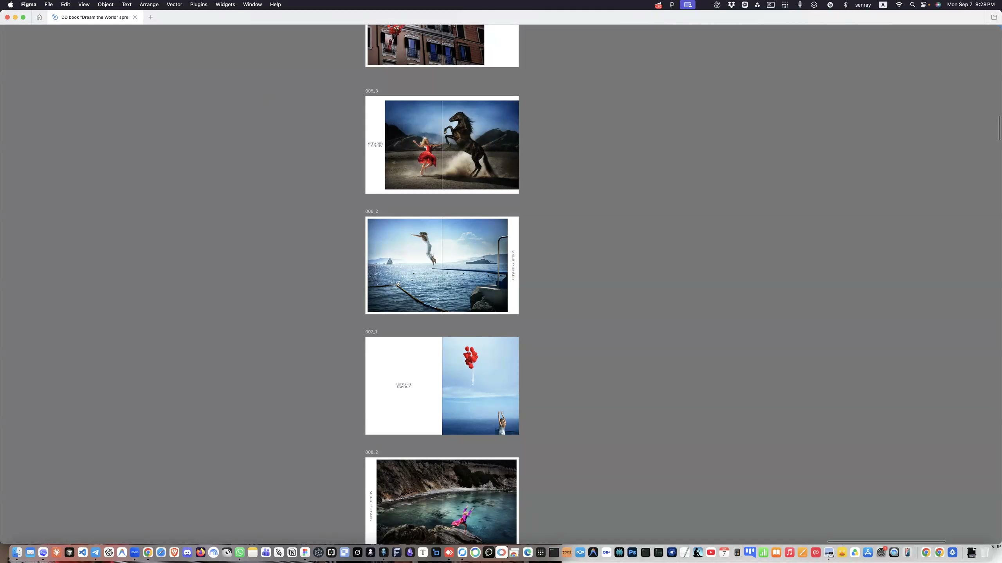Select frame label 007_1
The height and width of the screenshot is (563, 1002).
point(371,332)
